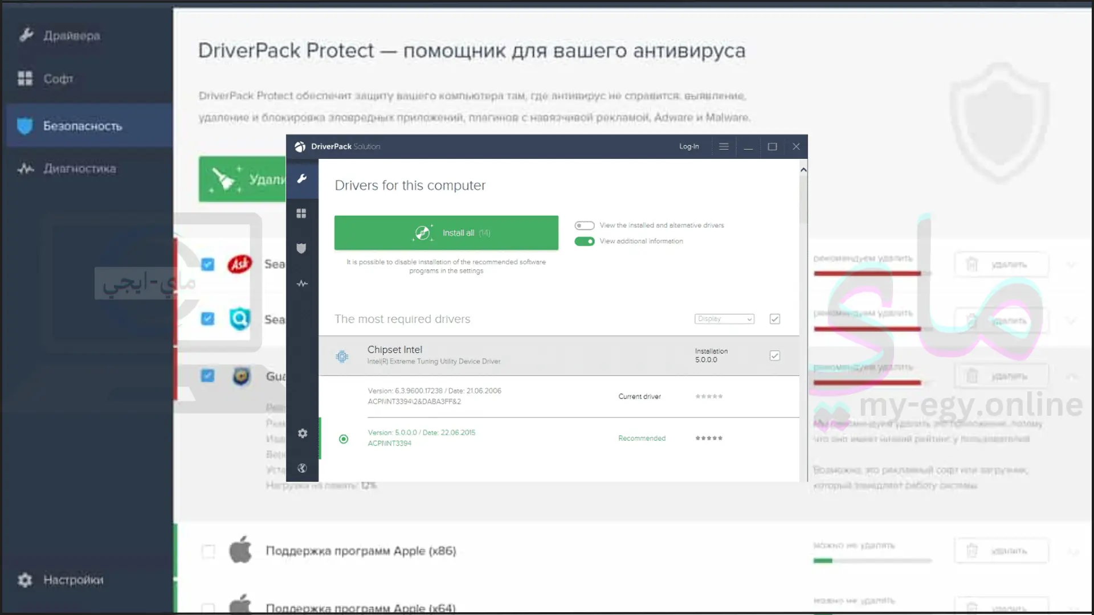Click удалить button in the second removal row
This screenshot has width=1094, height=615.
pyautogui.click(x=1001, y=321)
